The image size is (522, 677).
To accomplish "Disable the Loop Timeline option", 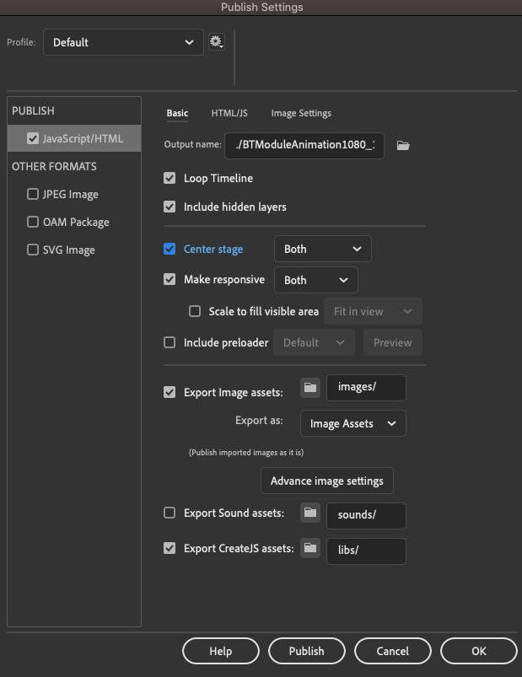I will pyautogui.click(x=170, y=178).
